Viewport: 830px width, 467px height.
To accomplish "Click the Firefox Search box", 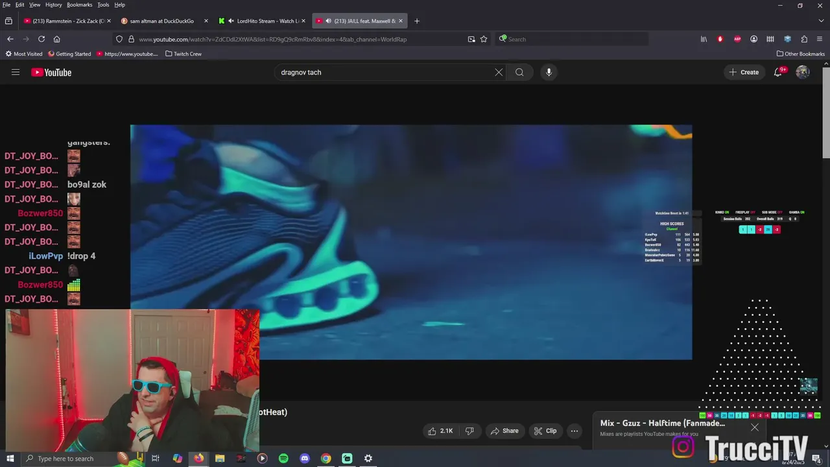I will (573, 39).
